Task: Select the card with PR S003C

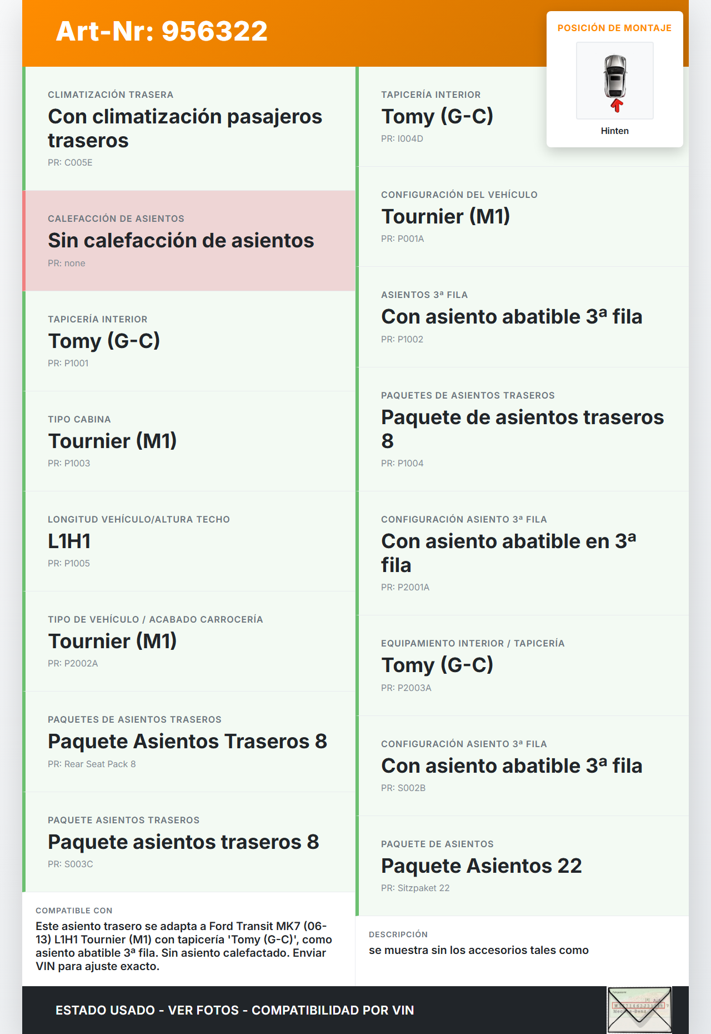Action: [189, 842]
